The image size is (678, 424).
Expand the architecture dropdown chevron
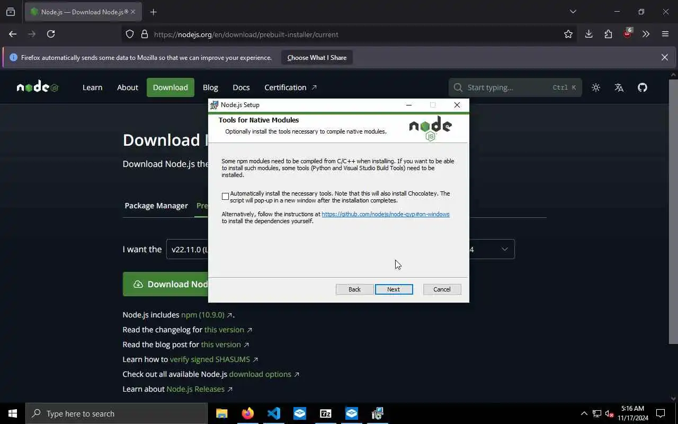pos(505,249)
